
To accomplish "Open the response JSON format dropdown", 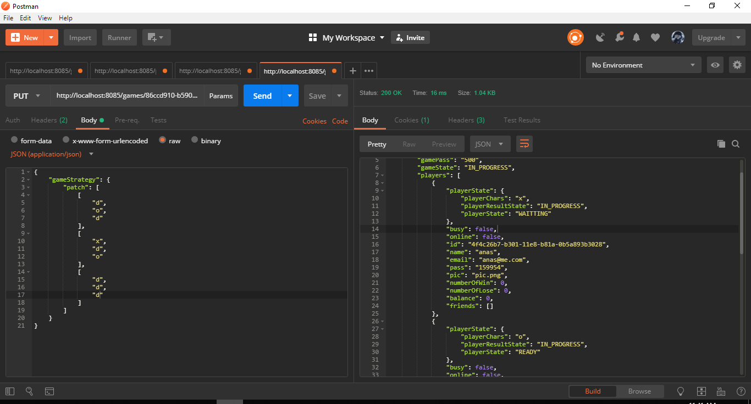I will coord(490,144).
